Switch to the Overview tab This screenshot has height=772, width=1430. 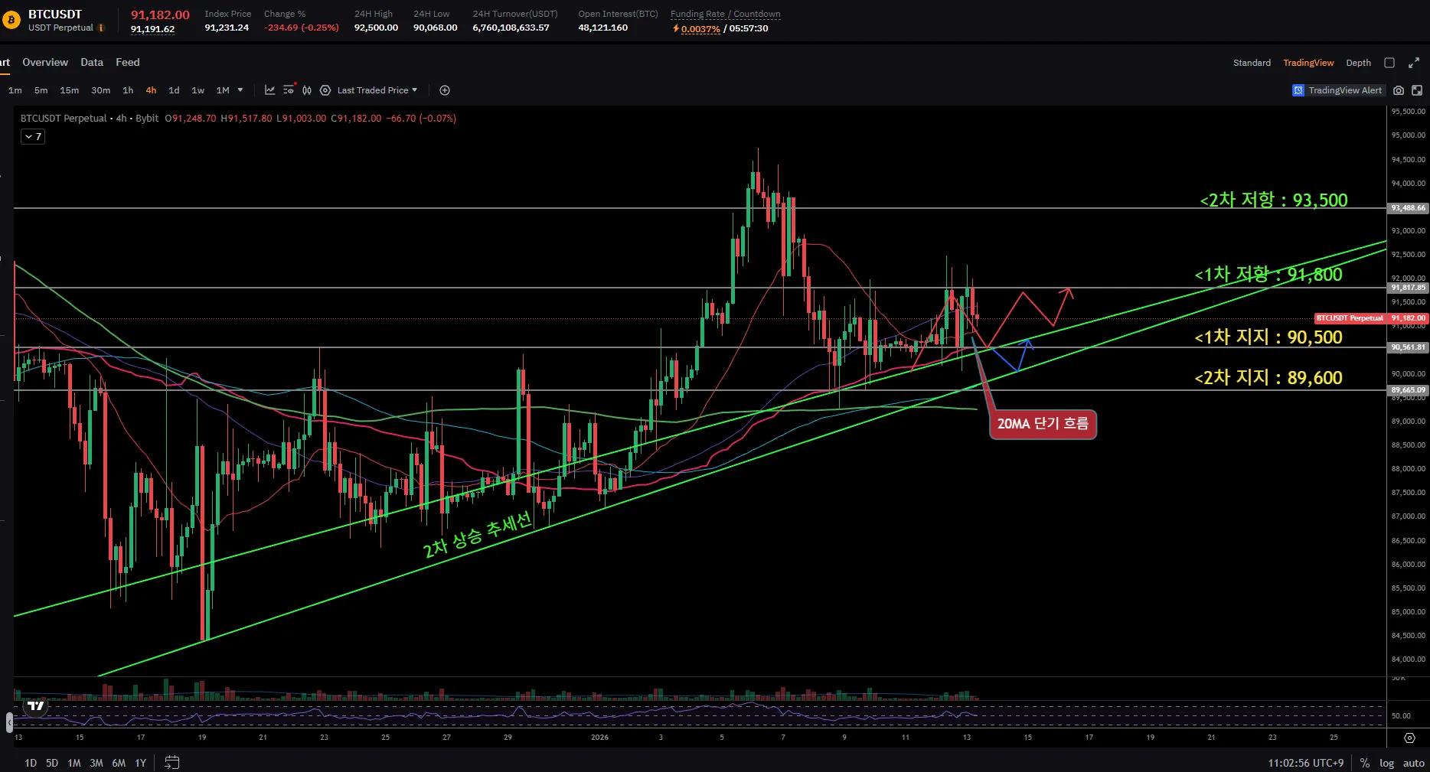tap(45, 62)
